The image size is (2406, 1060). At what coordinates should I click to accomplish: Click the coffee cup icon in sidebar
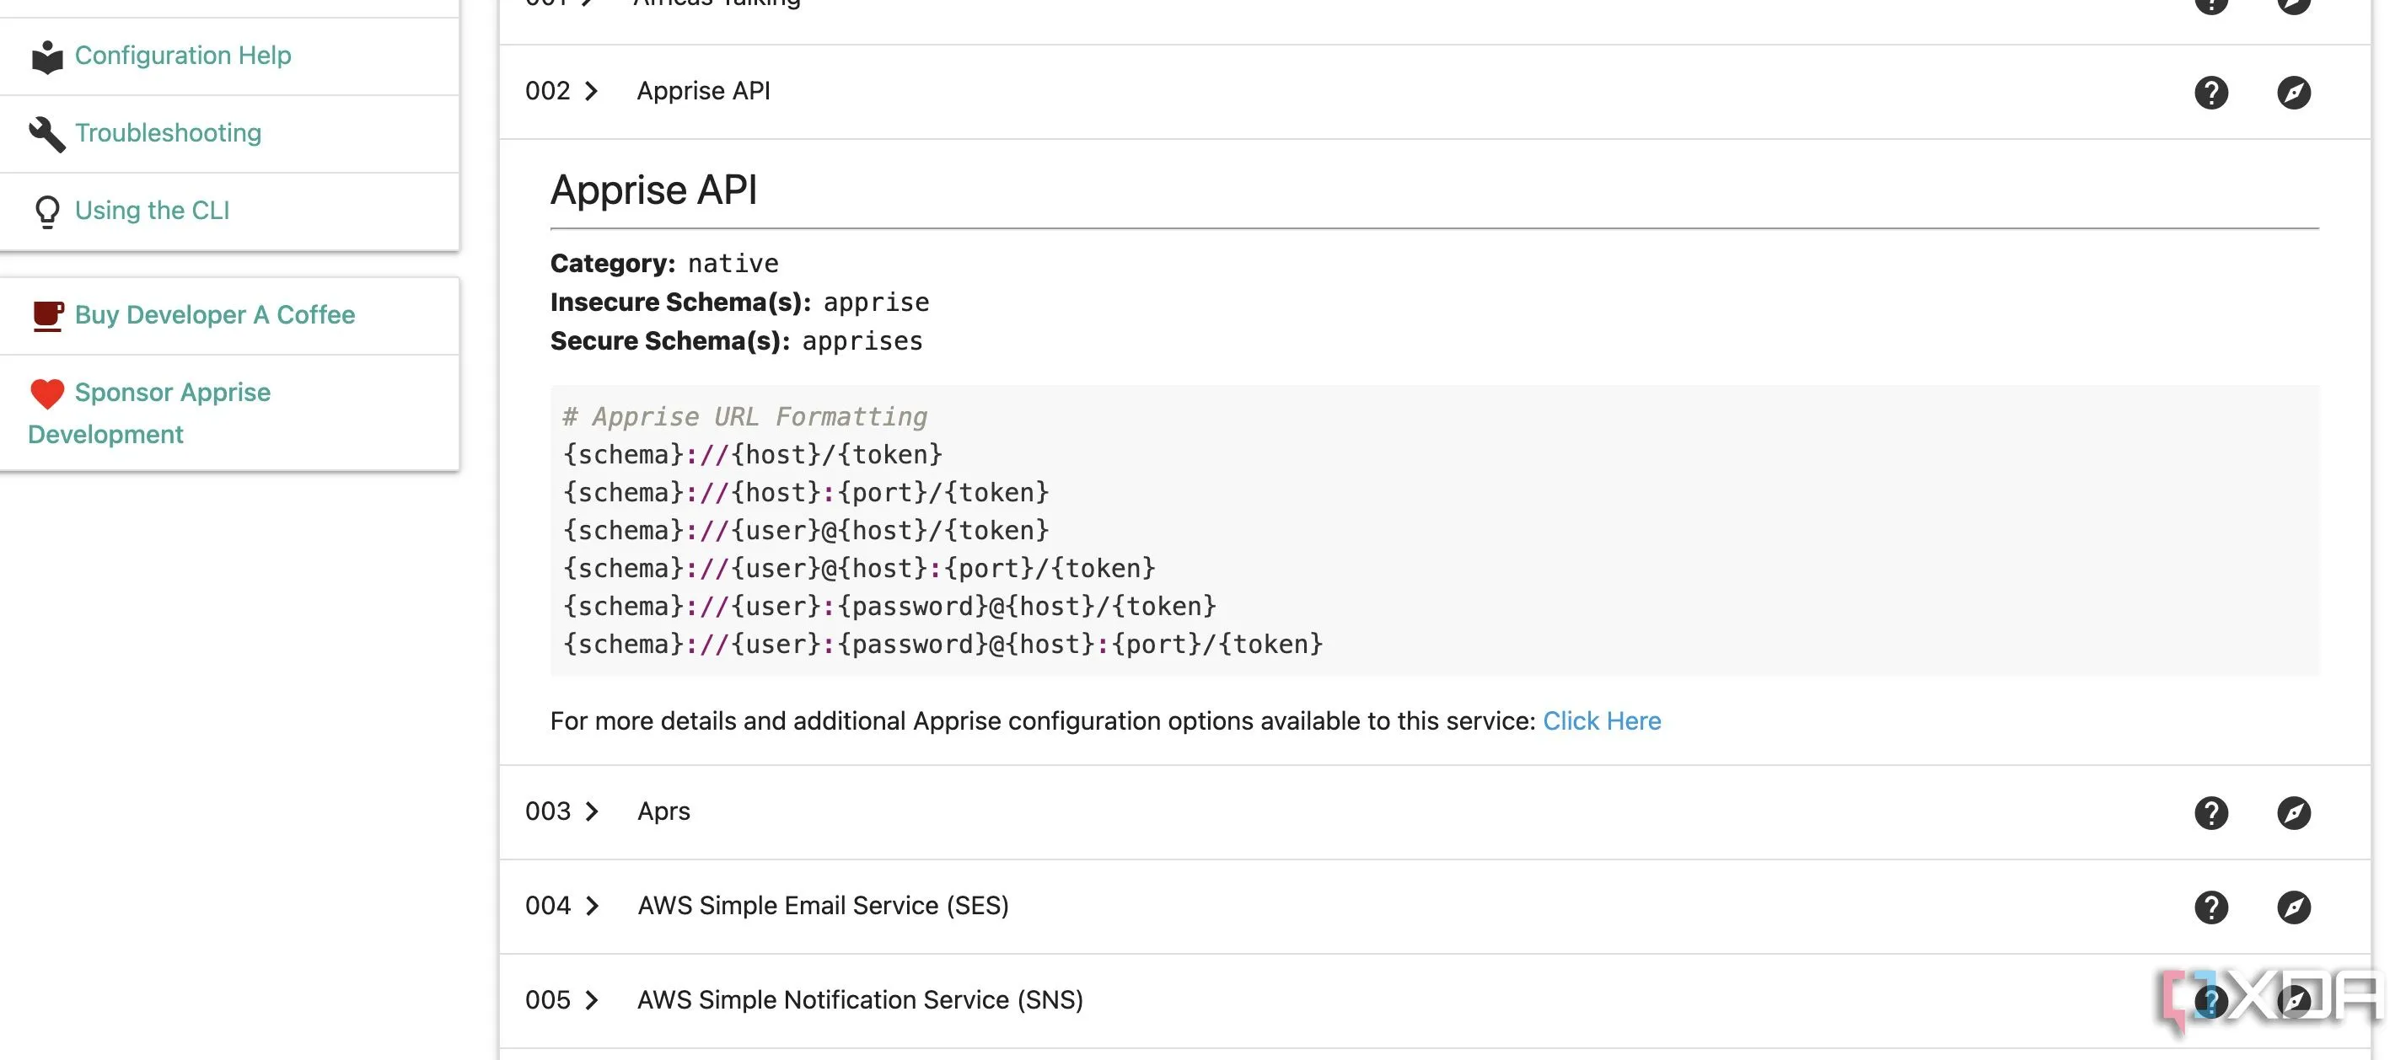point(48,316)
